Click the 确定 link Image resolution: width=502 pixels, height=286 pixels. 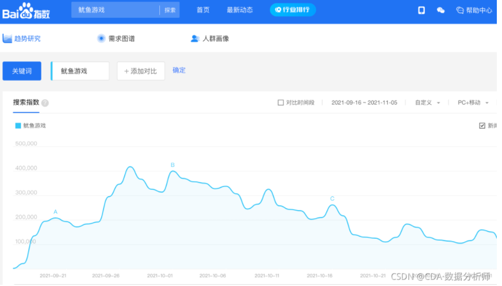[x=179, y=70]
